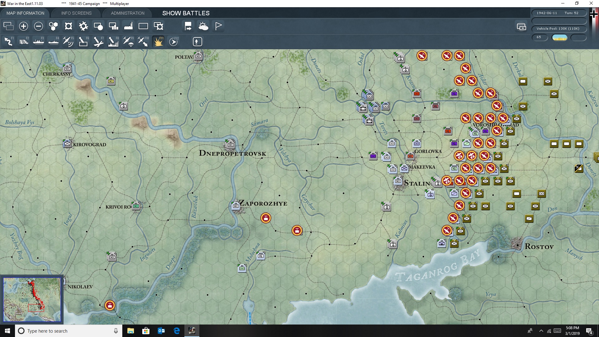599x337 pixels.
Task: Open the MAP INFORMATION tab
Action: (x=25, y=13)
